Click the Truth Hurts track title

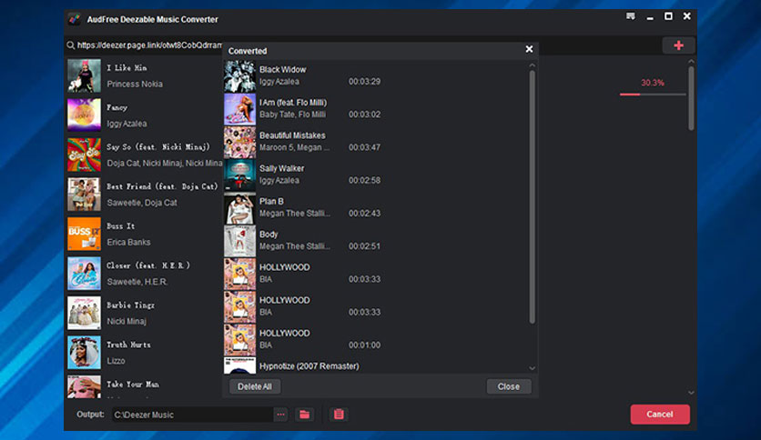click(128, 345)
